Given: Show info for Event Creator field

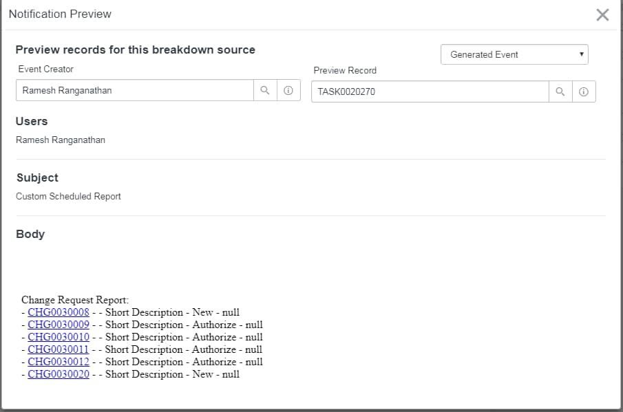Looking at the screenshot, I should (288, 91).
